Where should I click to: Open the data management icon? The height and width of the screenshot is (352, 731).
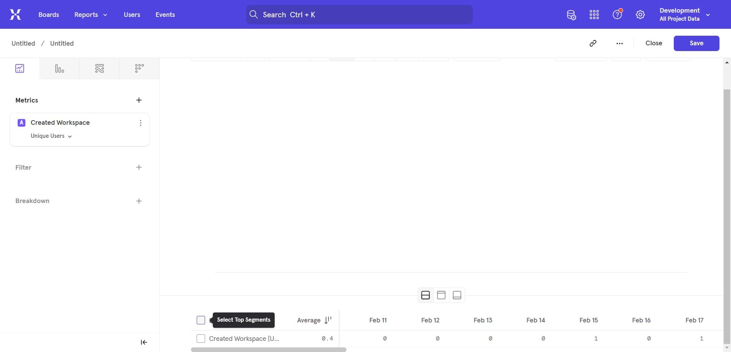[x=571, y=14]
